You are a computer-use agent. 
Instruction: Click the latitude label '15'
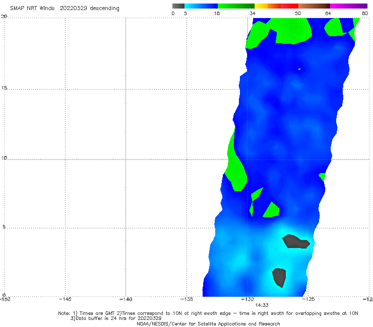(4, 88)
